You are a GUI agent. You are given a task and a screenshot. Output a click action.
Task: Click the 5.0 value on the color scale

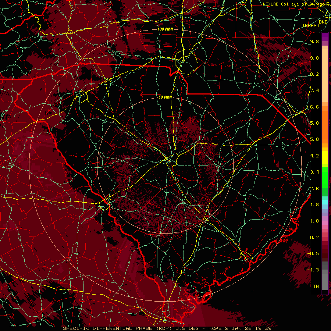314,139
